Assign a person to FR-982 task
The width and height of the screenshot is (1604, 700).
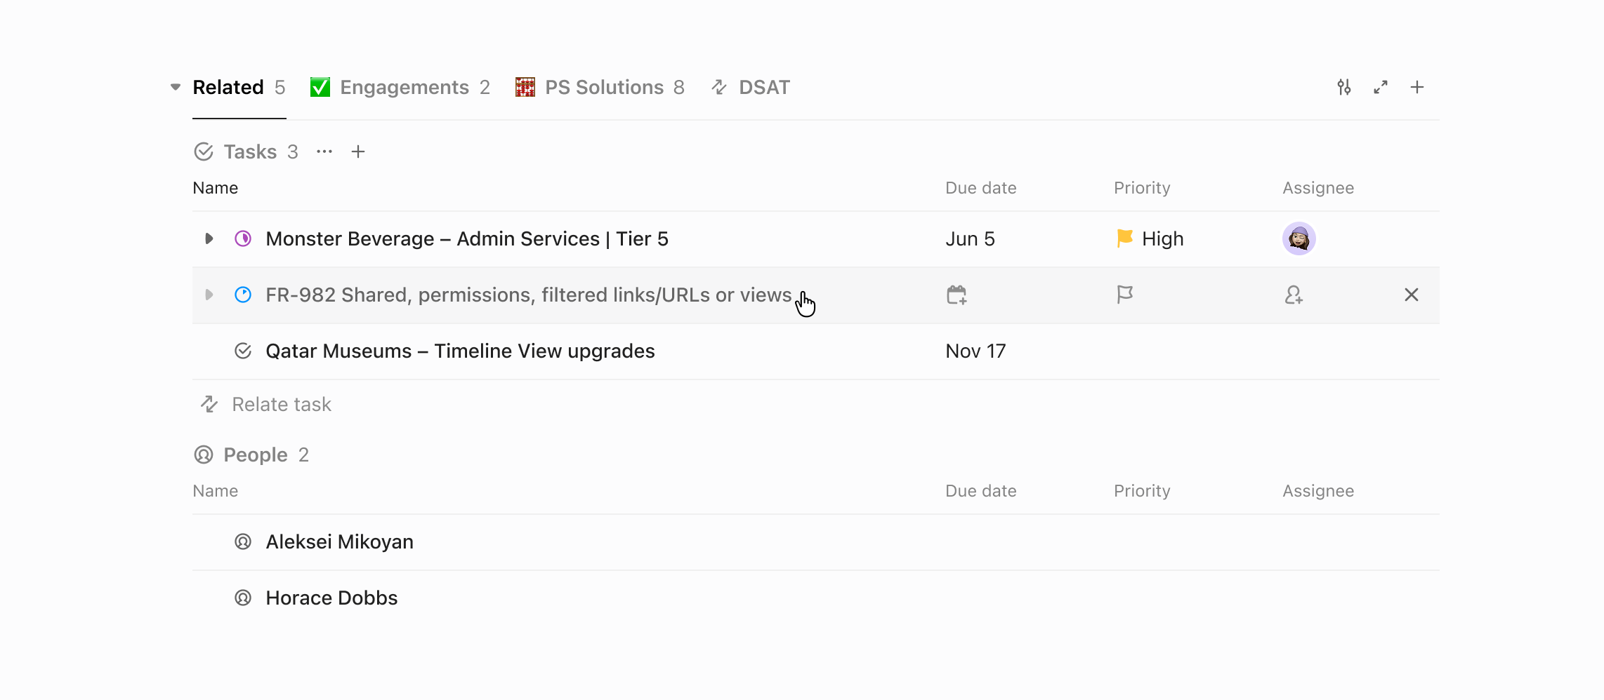1294,295
